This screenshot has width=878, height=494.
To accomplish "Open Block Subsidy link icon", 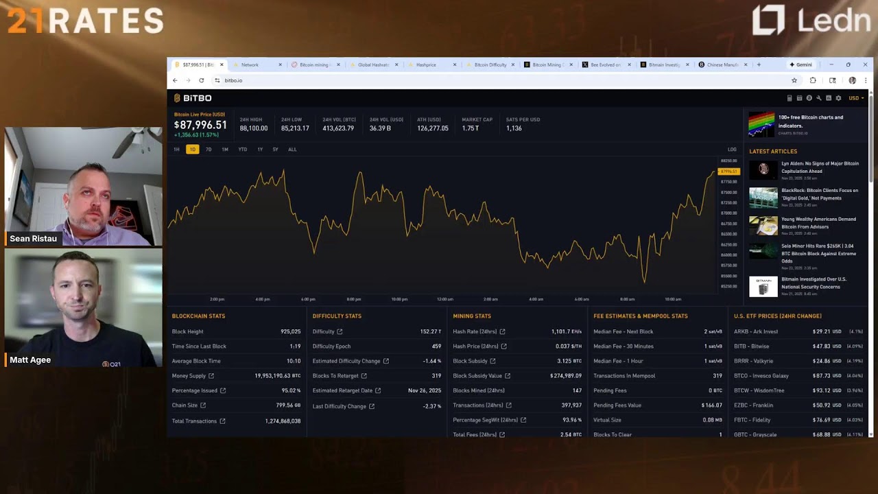I will click(493, 362).
